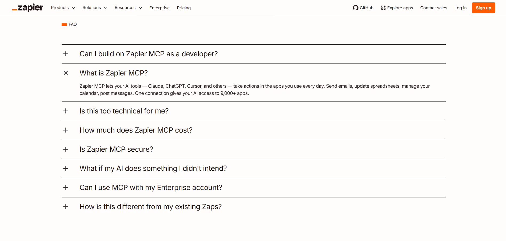Click "Can I build on Zapier MCP as a developer?"
The height and width of the screenshot is (241, 506).
[x=149, y=54]
